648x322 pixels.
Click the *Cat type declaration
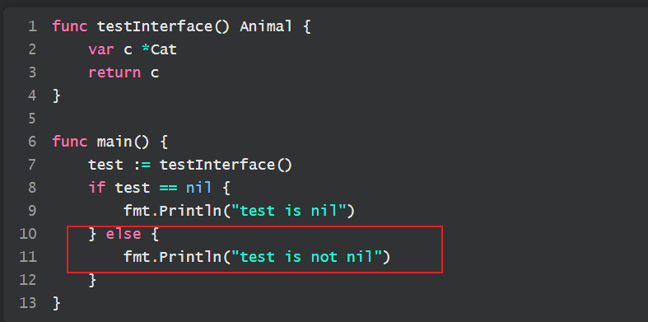click(159, 50)
